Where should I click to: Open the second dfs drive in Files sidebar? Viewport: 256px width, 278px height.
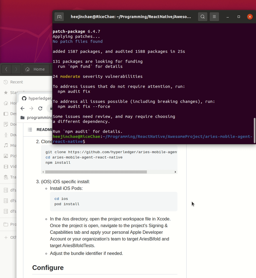(x=10, y=201)
